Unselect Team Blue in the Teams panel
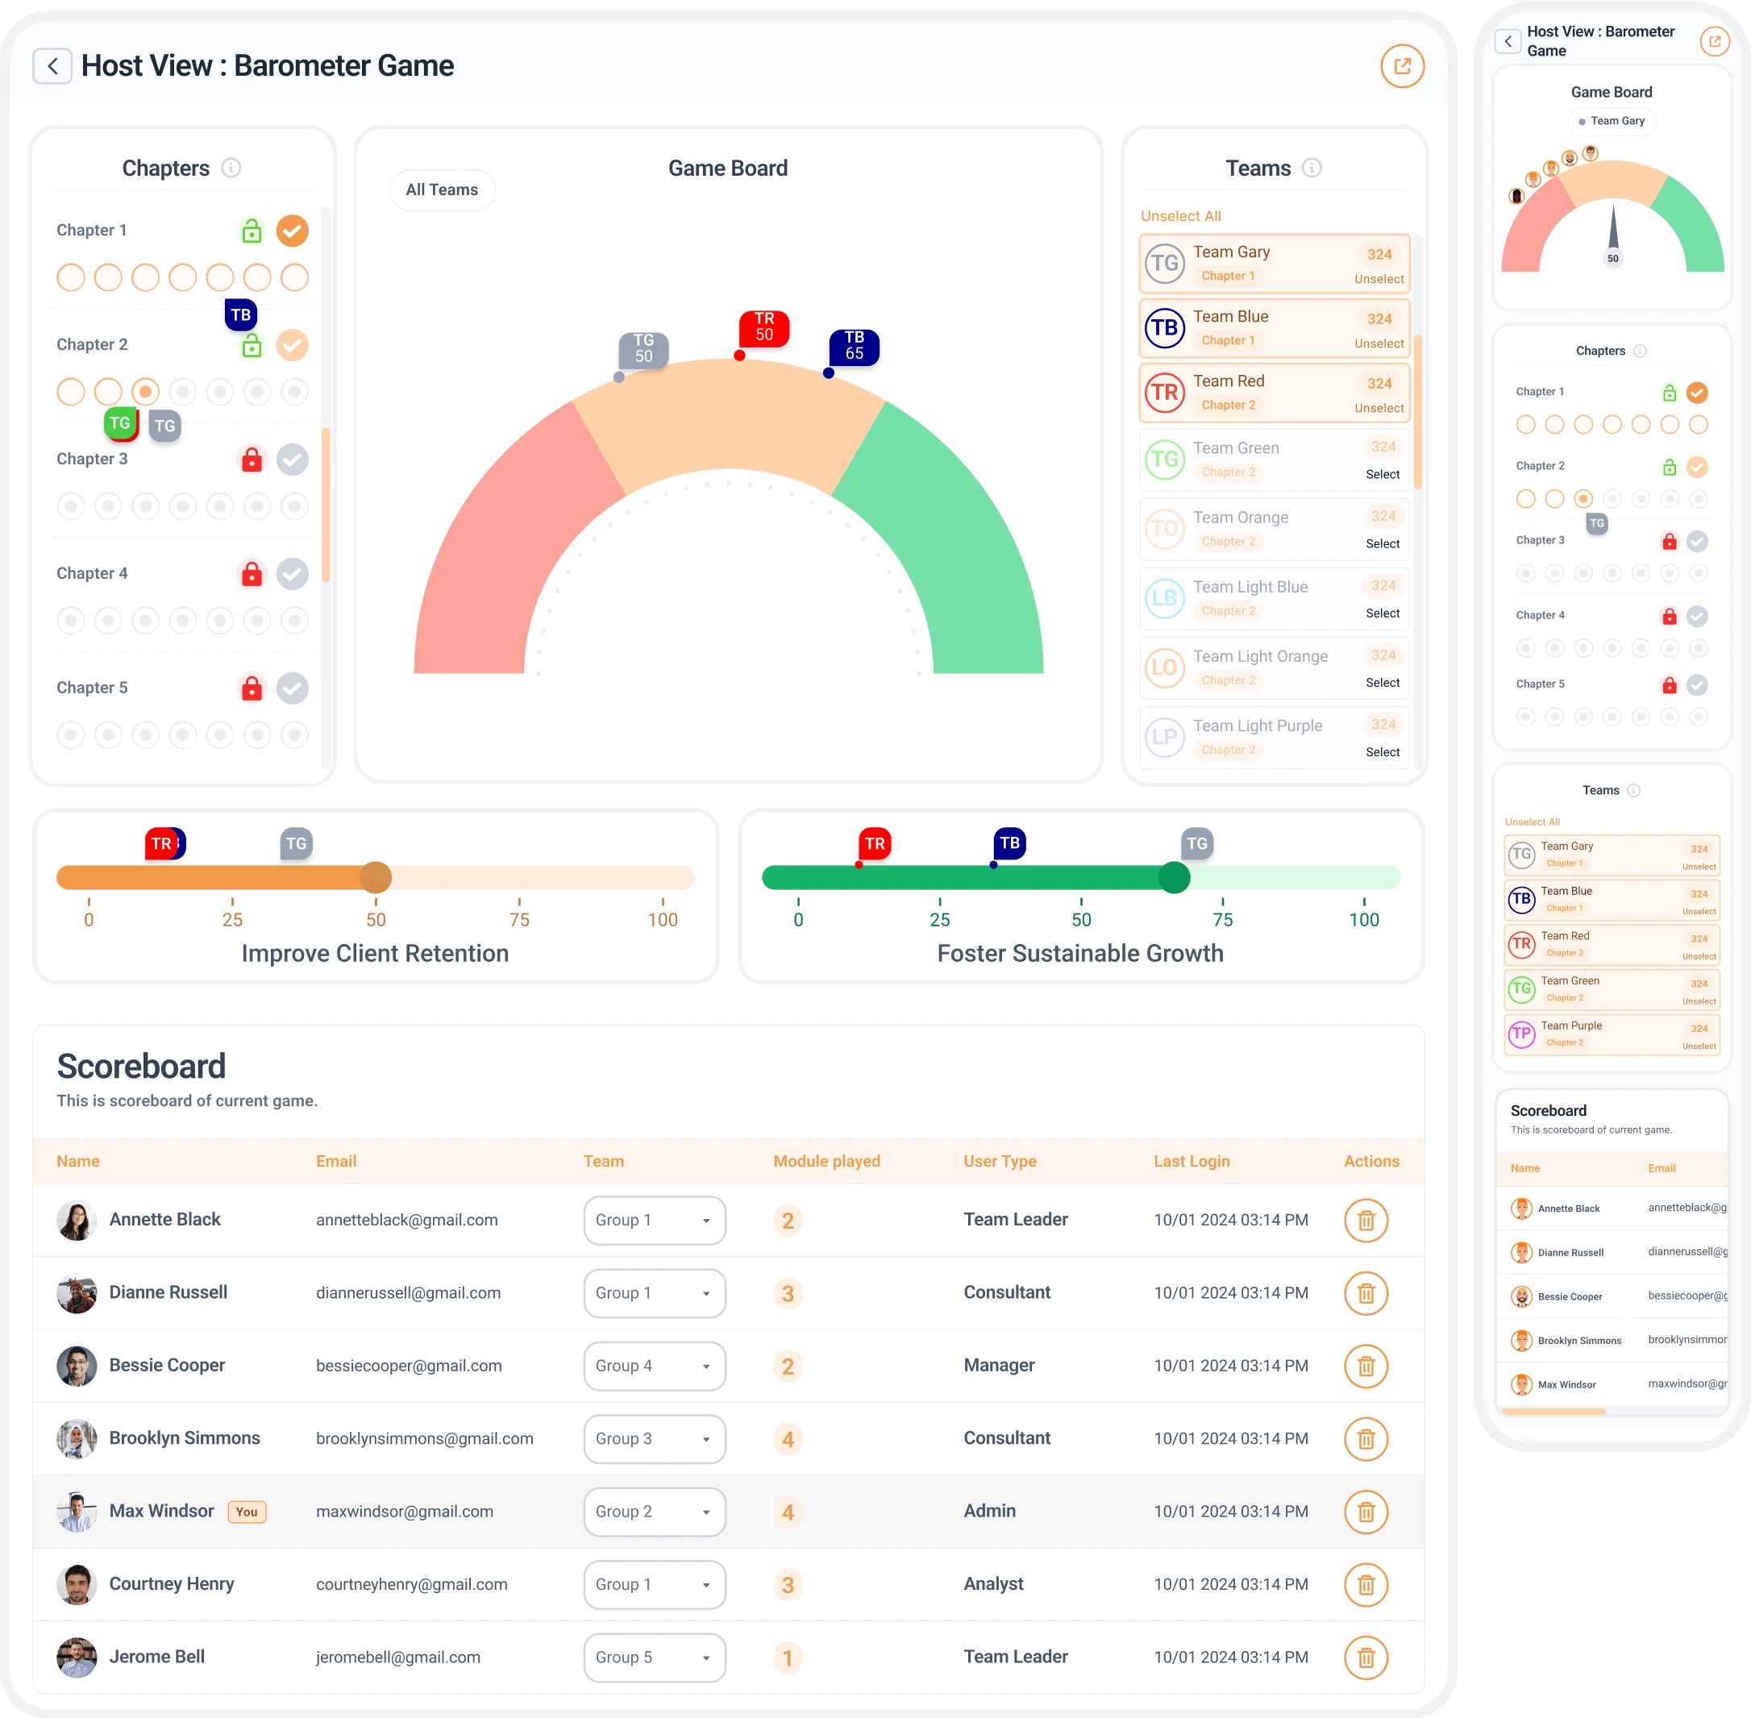 (x=1379, y=343)
